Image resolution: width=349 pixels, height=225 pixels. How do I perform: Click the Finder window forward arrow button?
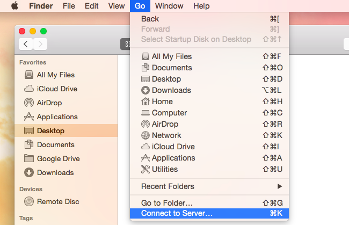click(x=40, y=44)
